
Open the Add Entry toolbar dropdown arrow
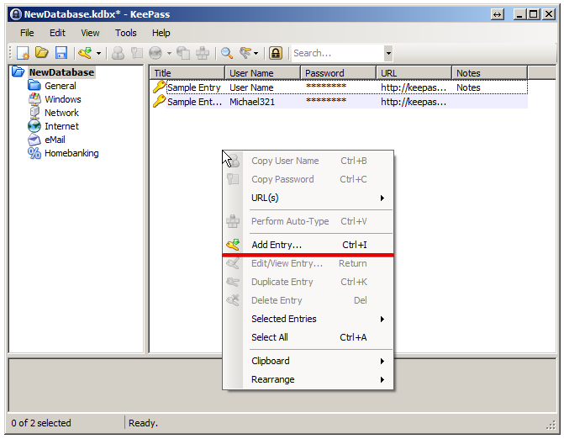98,53
